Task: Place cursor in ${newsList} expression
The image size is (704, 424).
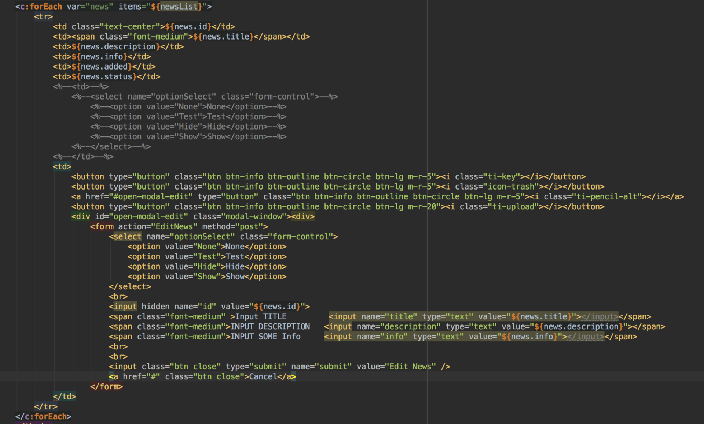Action: point(179,7)
